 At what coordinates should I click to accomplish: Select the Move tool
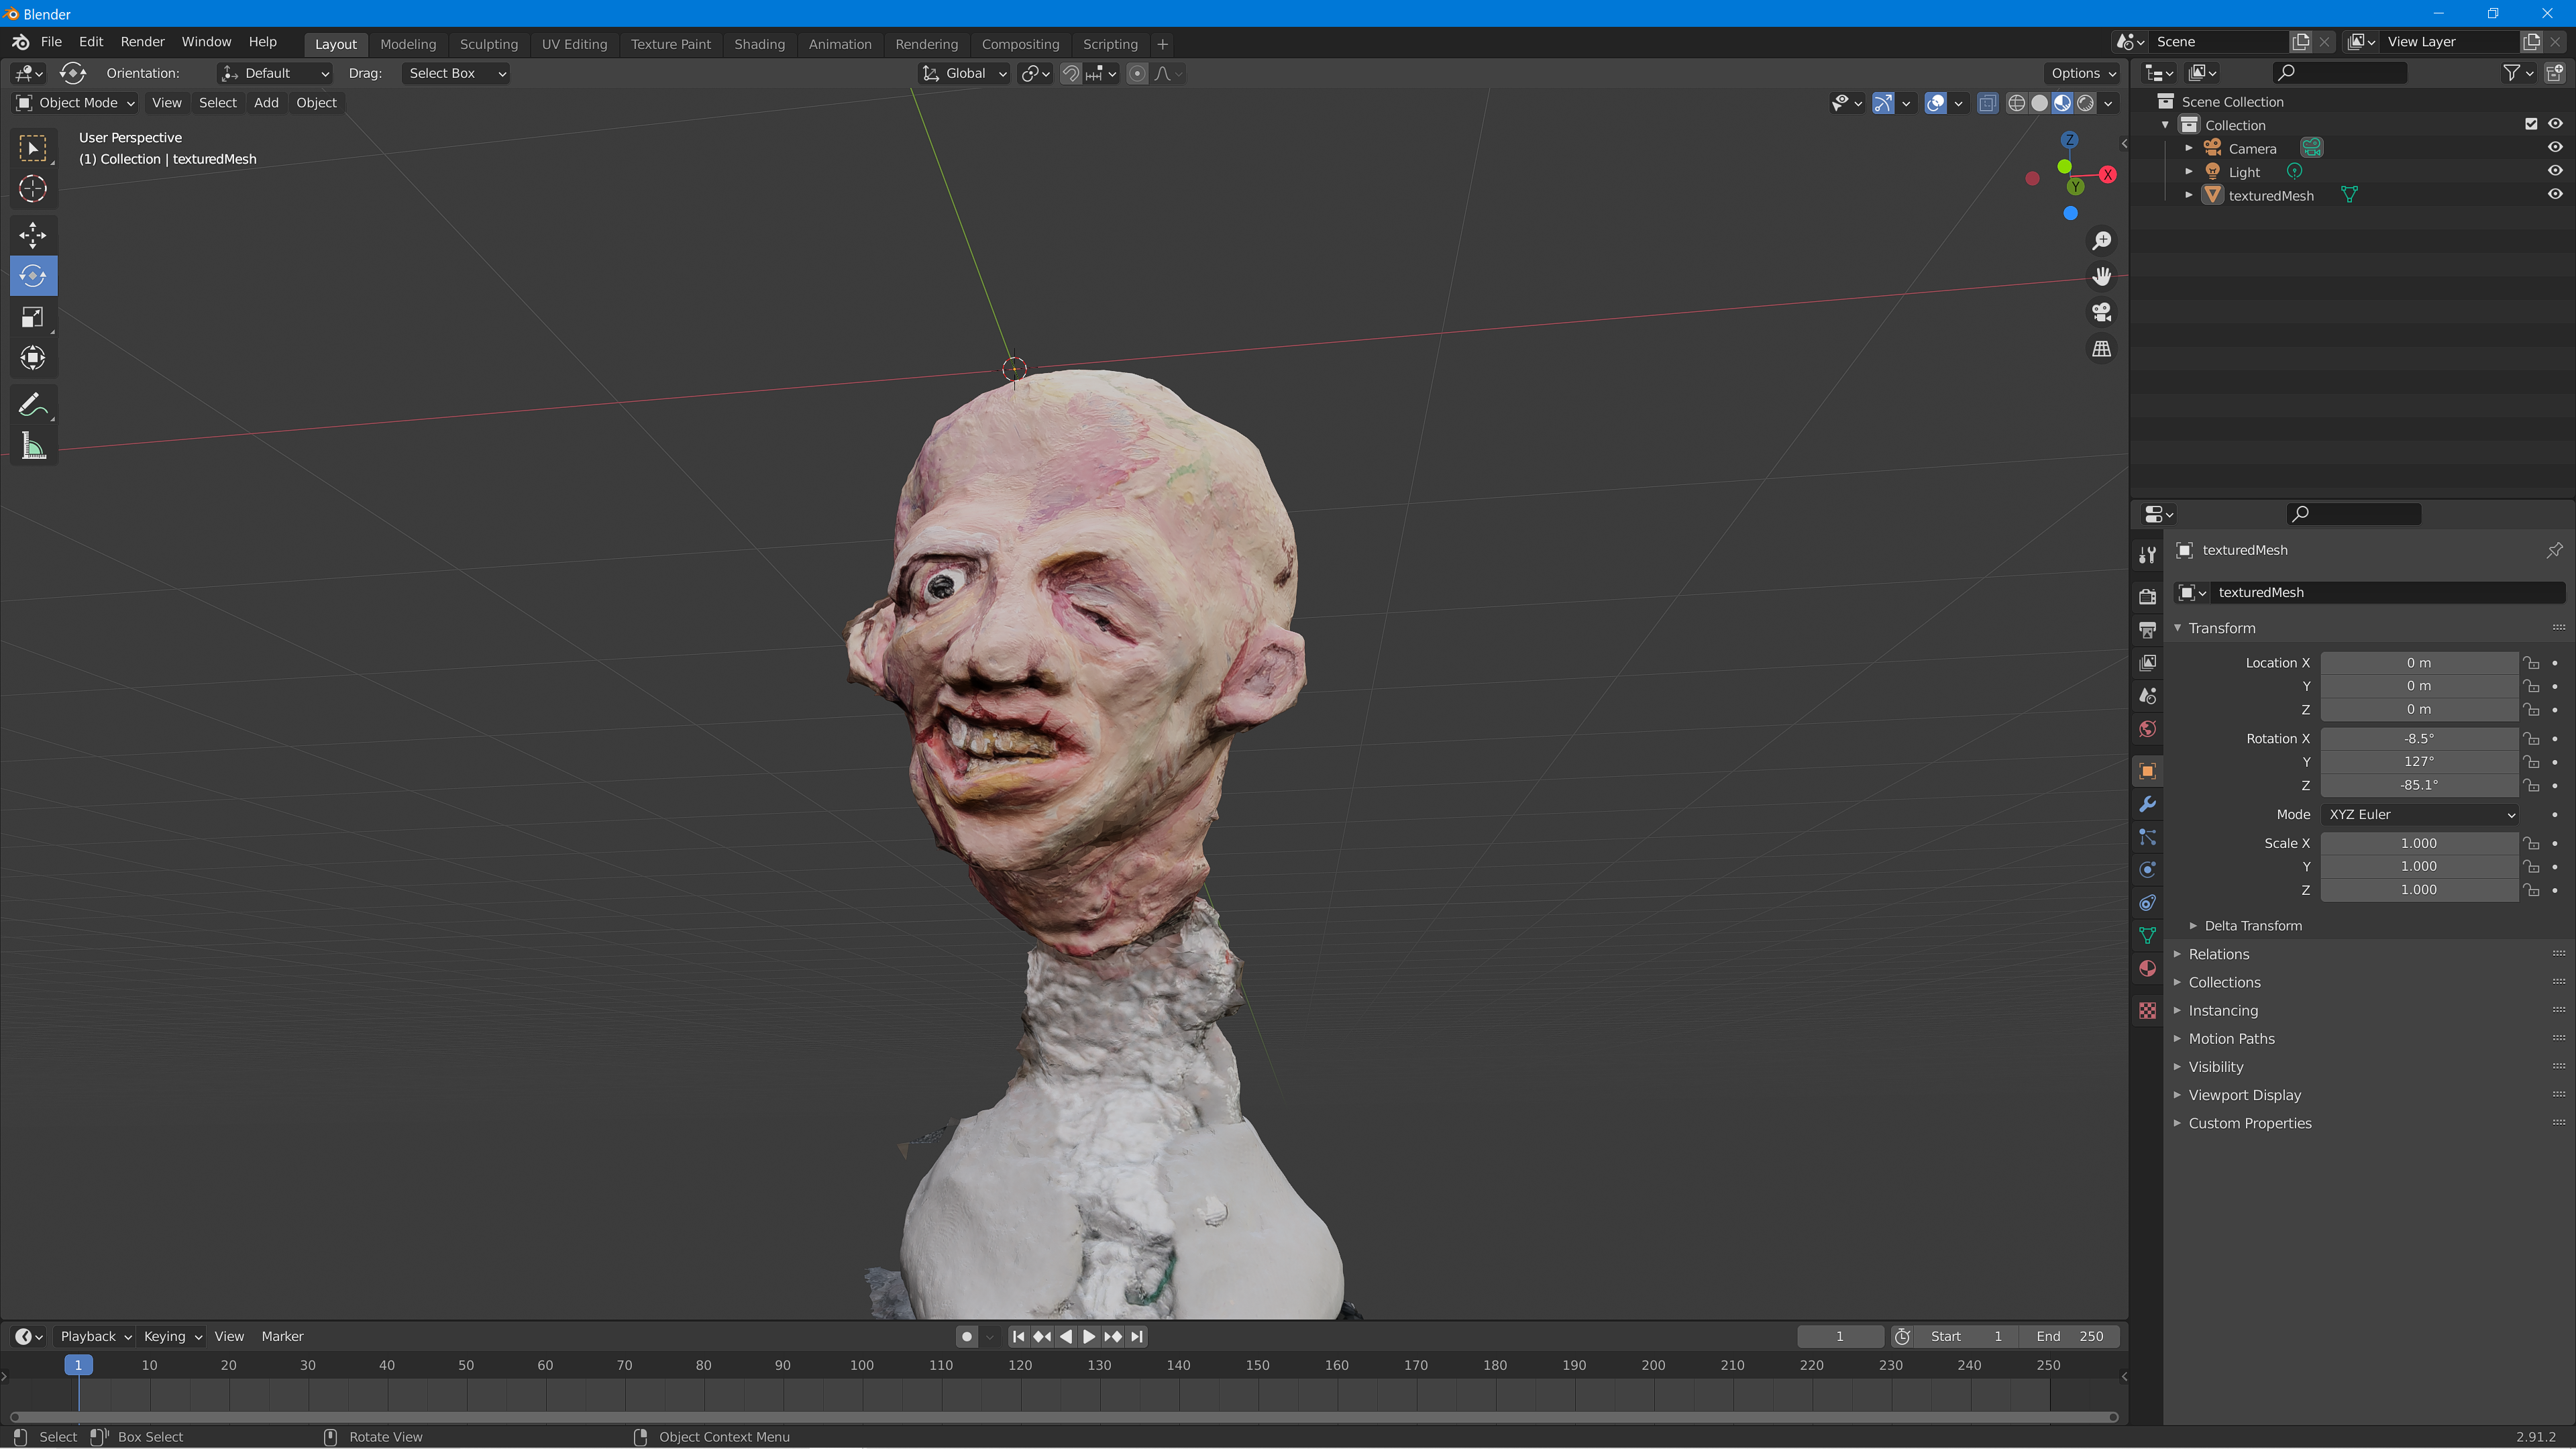tap(33, 235)
